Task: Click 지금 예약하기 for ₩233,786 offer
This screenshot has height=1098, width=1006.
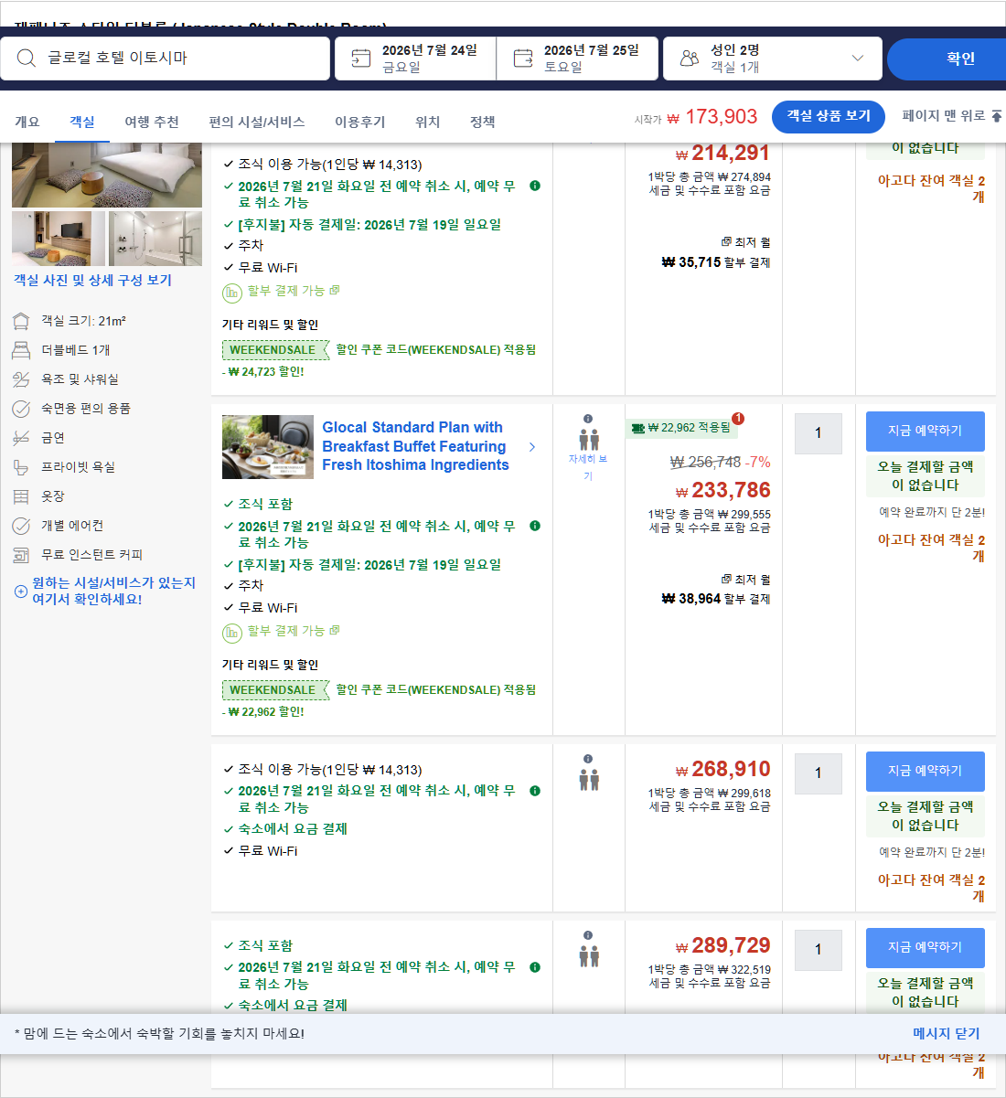Action: (x=925, y=431)
